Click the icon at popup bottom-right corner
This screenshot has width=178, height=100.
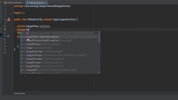click(99, 72)
